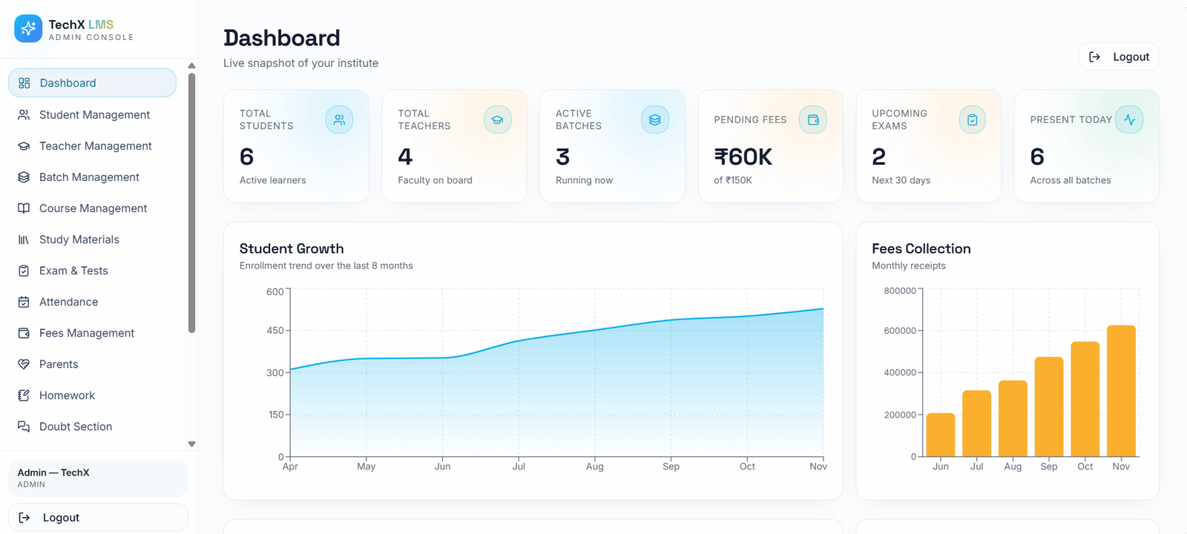Viewport: 1187px width, 534px height.
Task: Click 'Across all batches' under Present Today
Action: 1071,180
